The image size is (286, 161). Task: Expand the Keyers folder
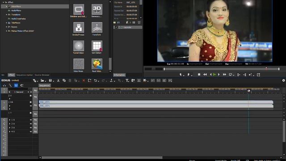(7, 27)
